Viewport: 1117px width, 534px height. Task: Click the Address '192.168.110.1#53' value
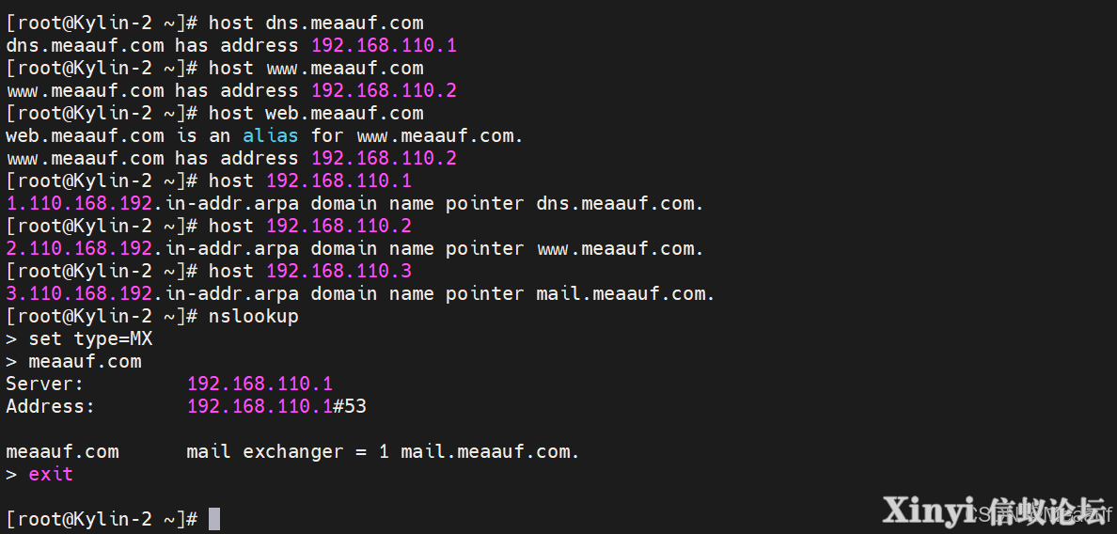277,406
